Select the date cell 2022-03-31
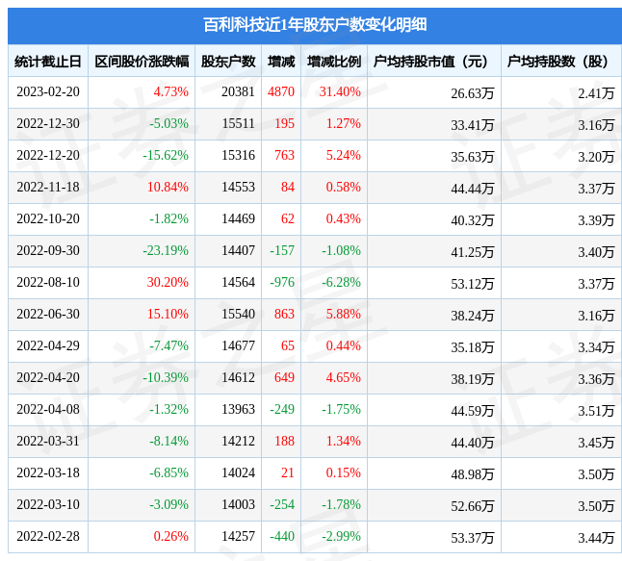 48,441
